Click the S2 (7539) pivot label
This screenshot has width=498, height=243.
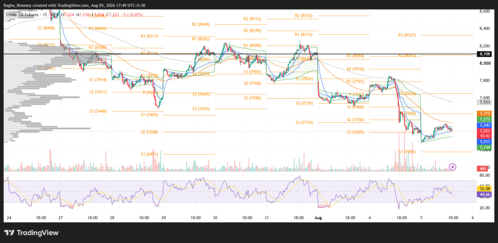point(303,103)
